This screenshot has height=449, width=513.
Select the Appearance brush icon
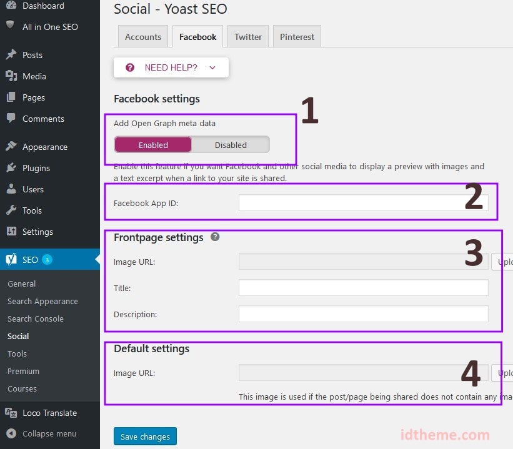[x=10, y=146]
